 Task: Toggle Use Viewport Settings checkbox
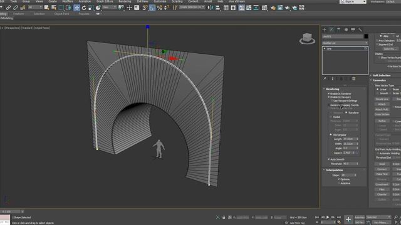click(331, 101)
